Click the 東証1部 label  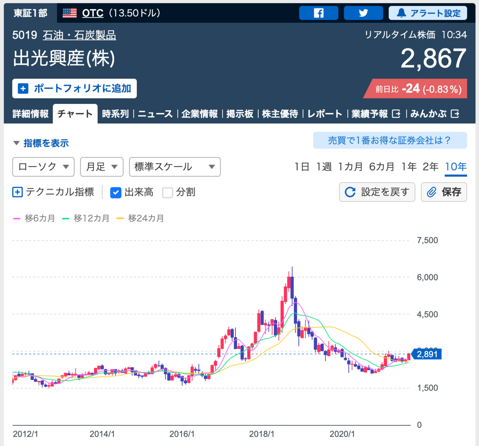[x=30, y=13]
